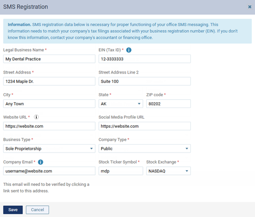Select the ZIP code field

point(168,104)
